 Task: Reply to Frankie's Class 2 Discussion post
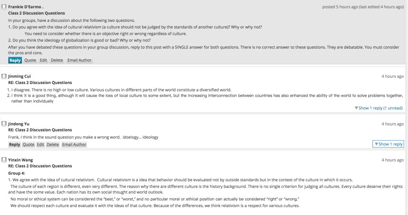[15, 60]
